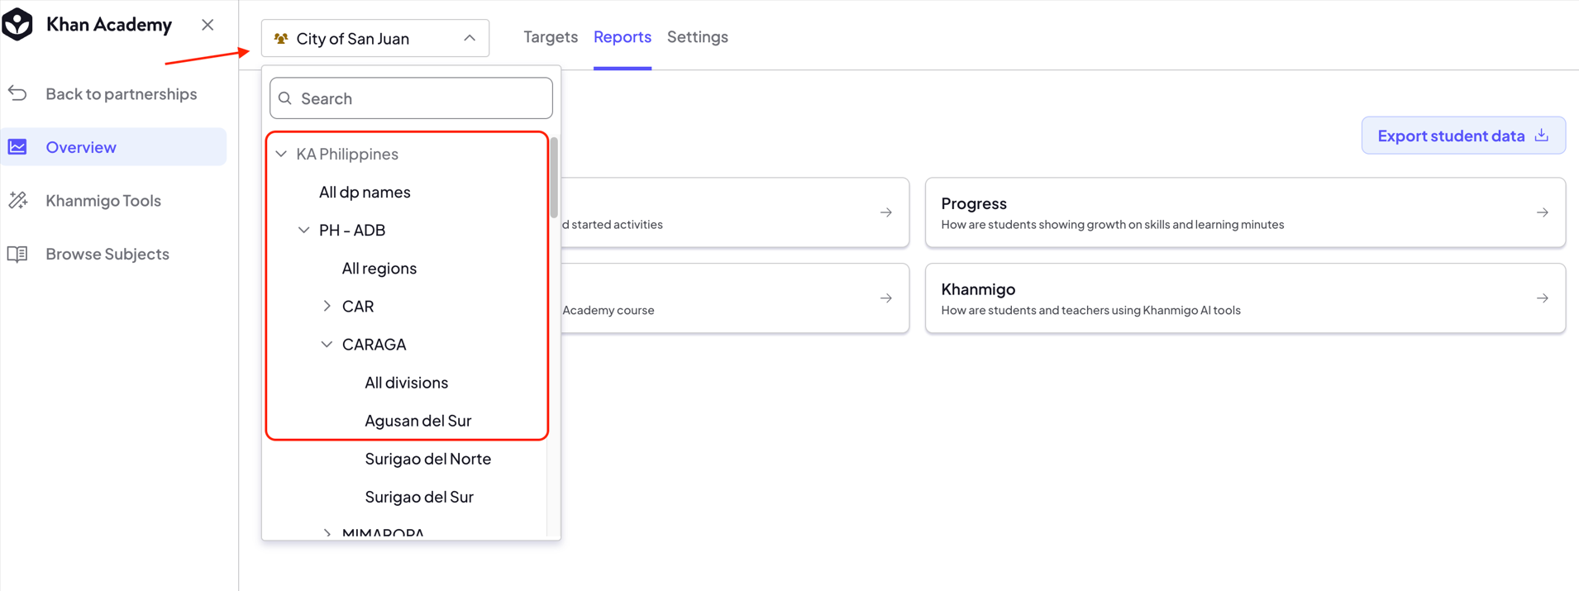Click the Browse Subjects book icon
Screen dimensions: 1579x591
tap(17, 254)
